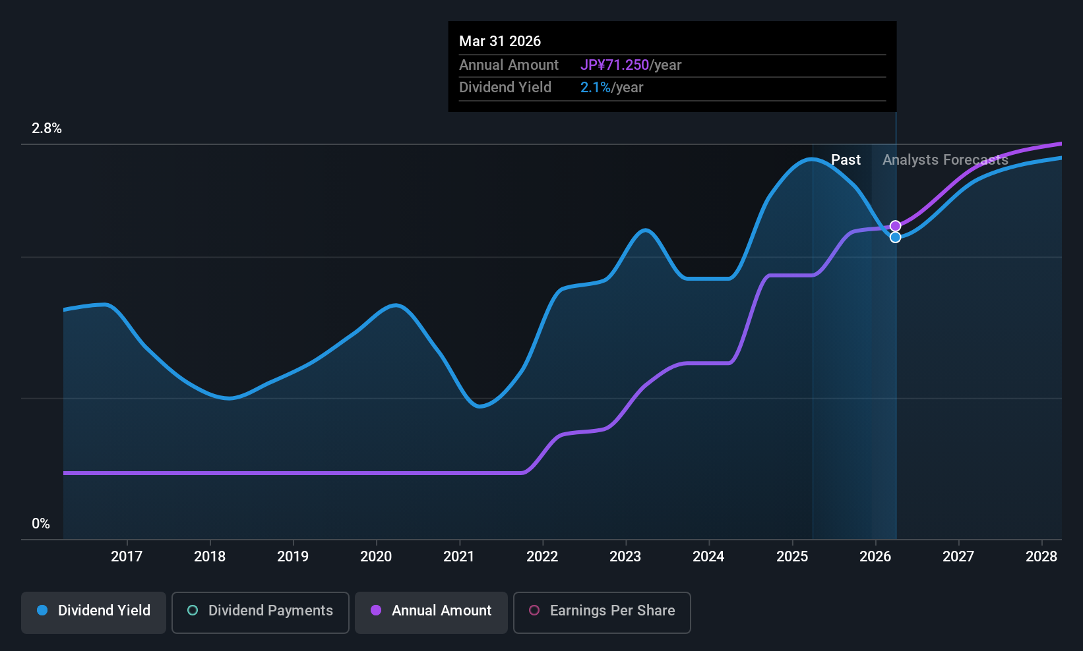
Task: Click the blue Dividend Yield data point marker
Action: 895,237
